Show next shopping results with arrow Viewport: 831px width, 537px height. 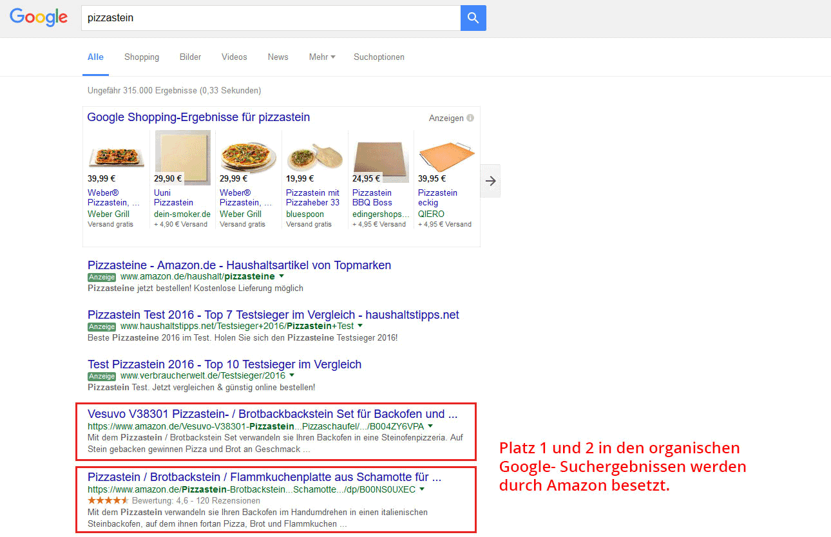[491, 181]
